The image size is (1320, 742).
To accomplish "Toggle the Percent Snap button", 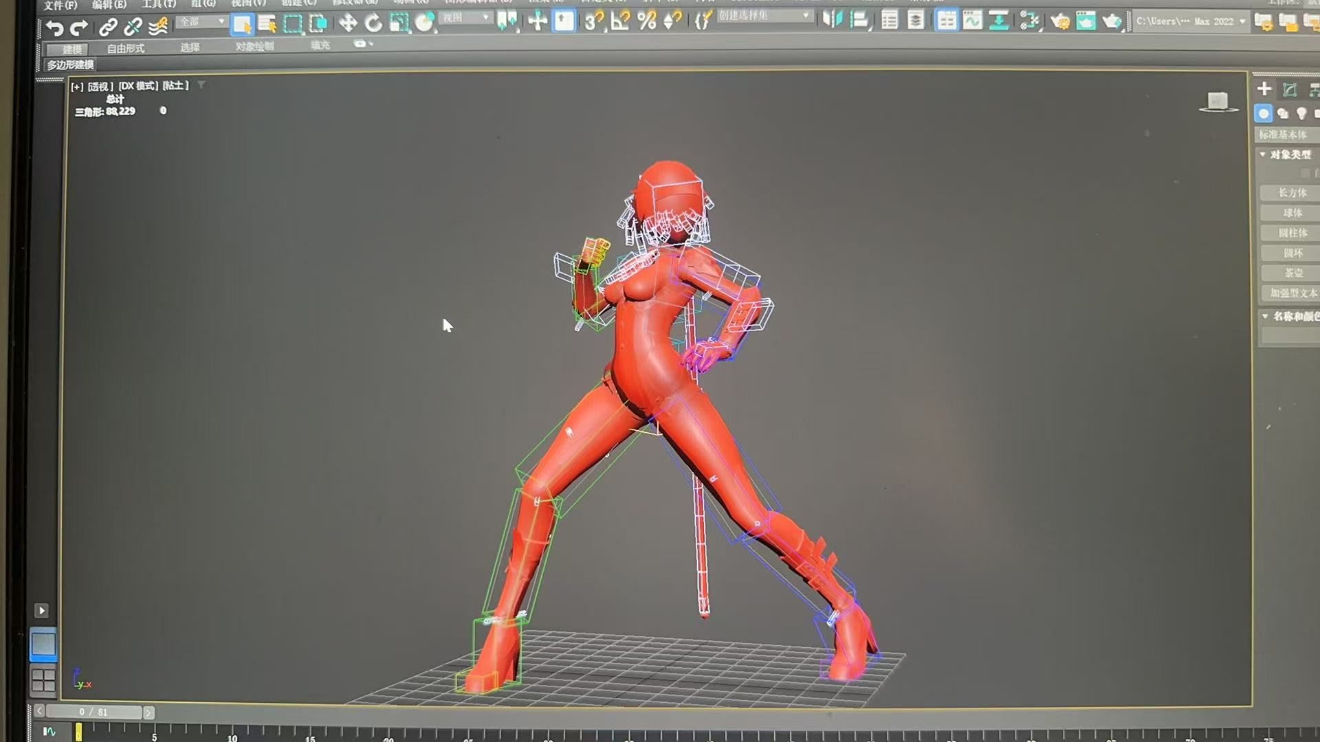I will click(x=647, y=21).
